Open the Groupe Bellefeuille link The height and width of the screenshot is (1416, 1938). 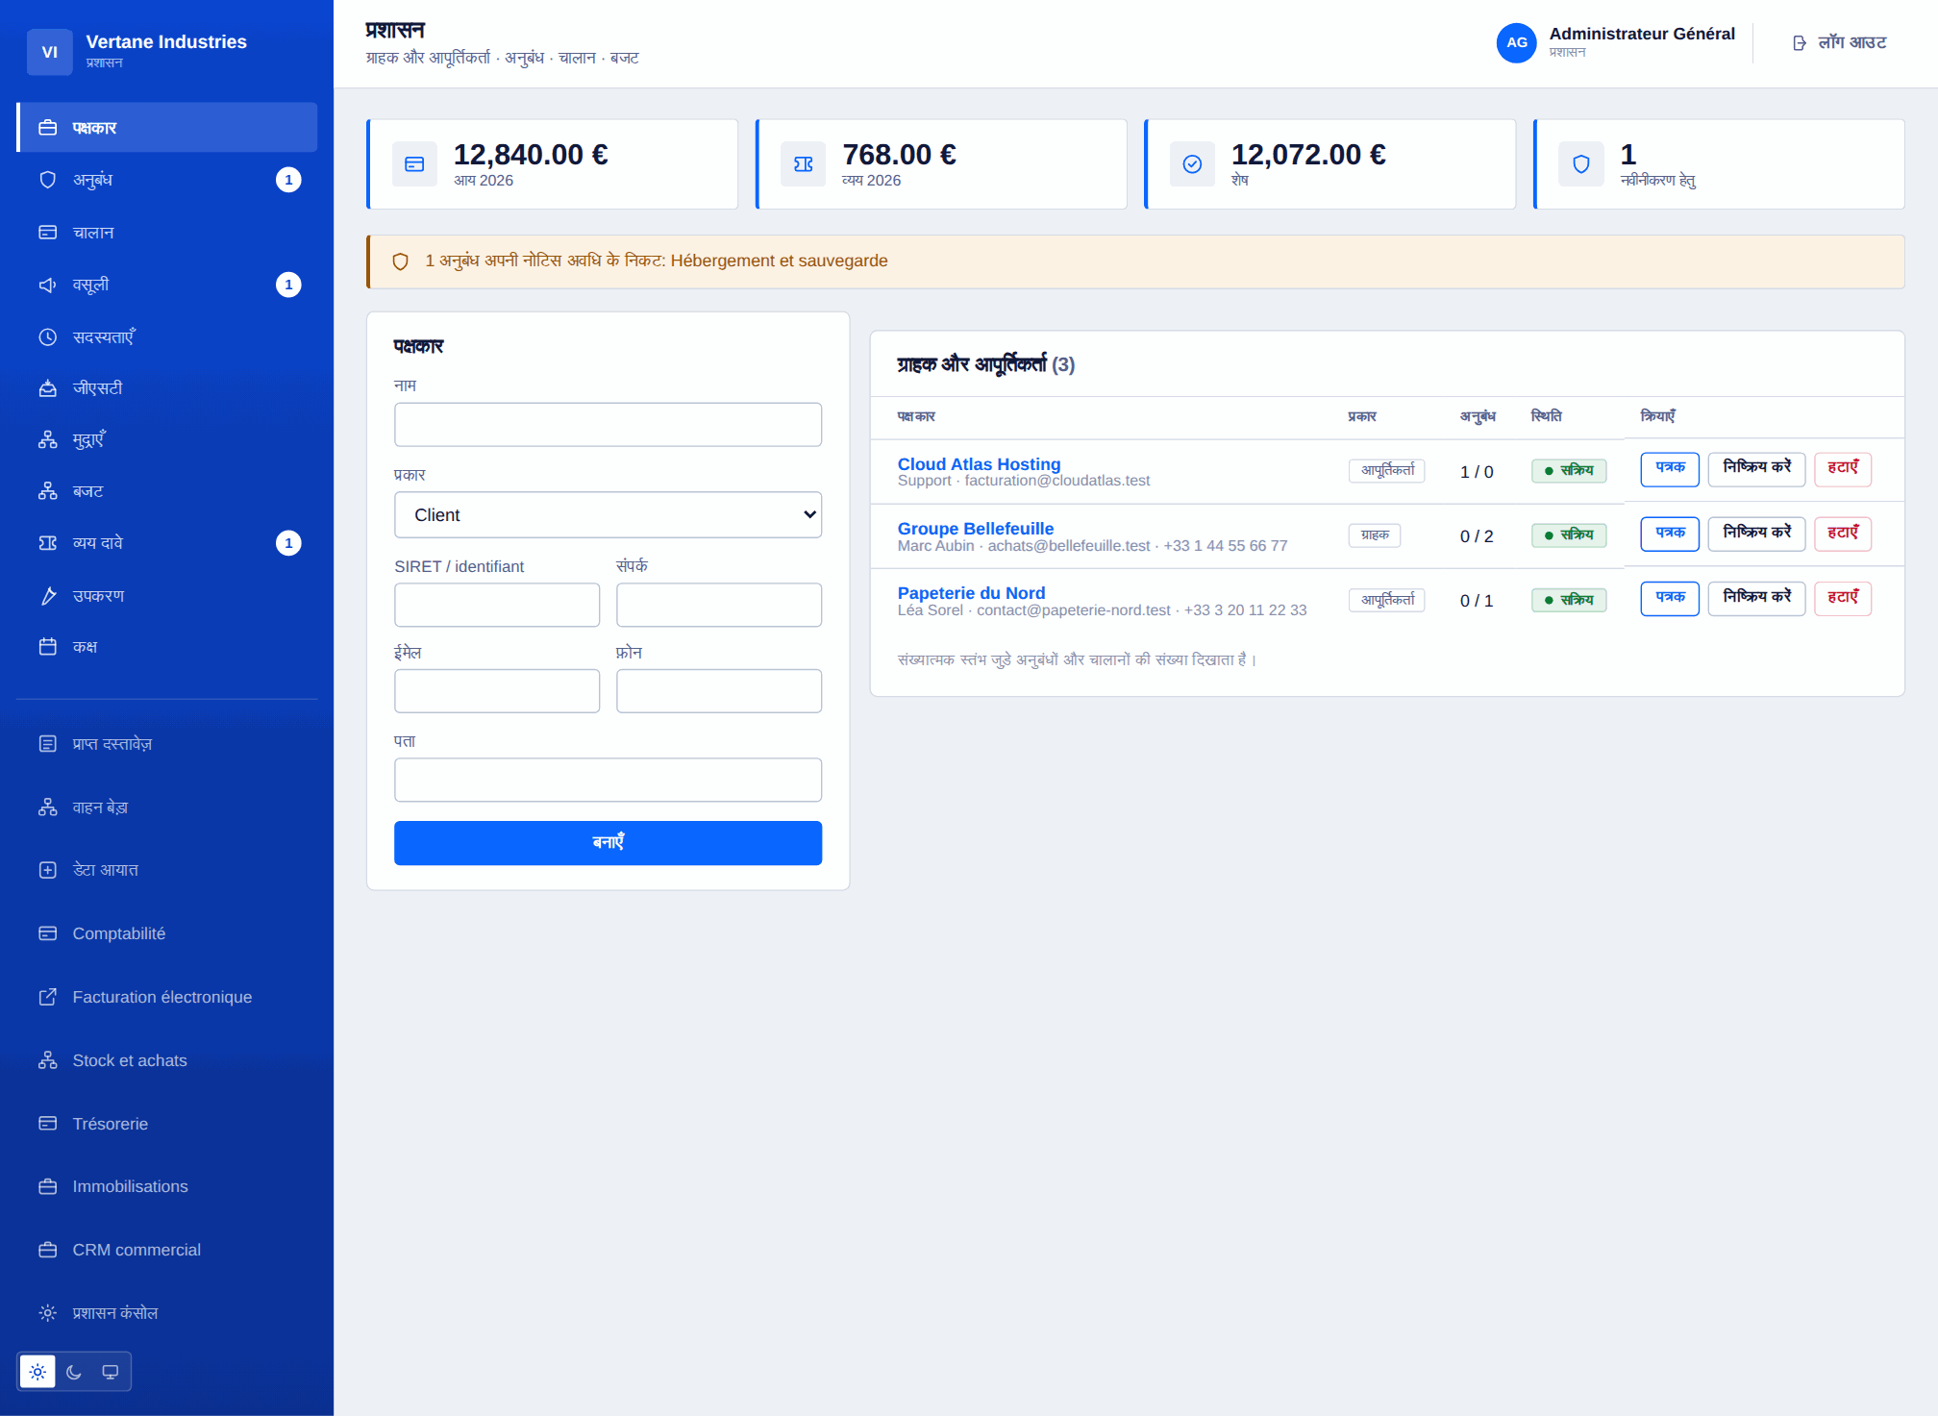point(975,529)
